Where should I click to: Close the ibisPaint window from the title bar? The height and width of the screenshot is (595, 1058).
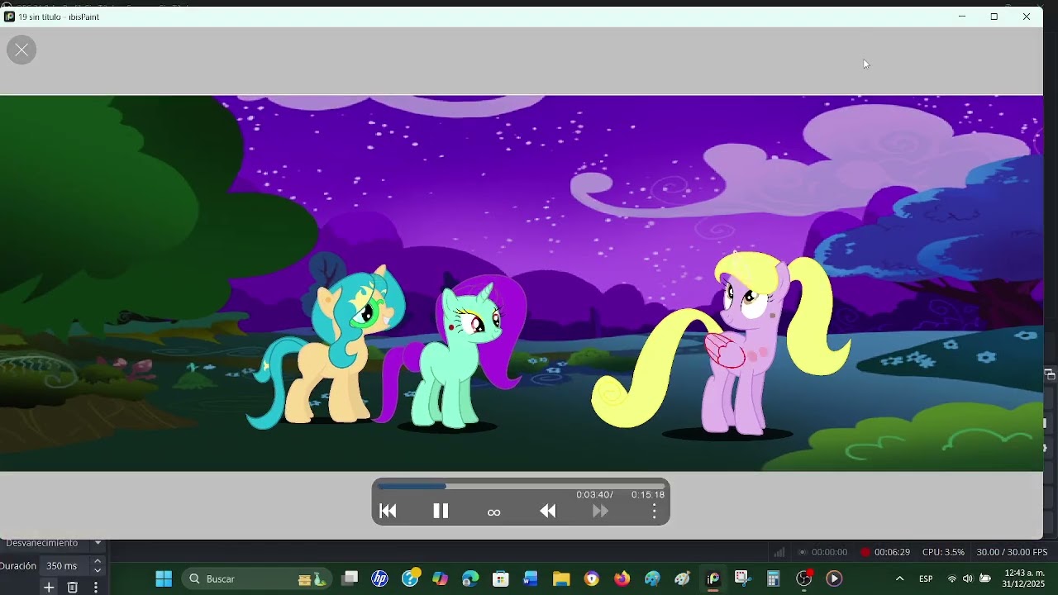point(1027,17)
